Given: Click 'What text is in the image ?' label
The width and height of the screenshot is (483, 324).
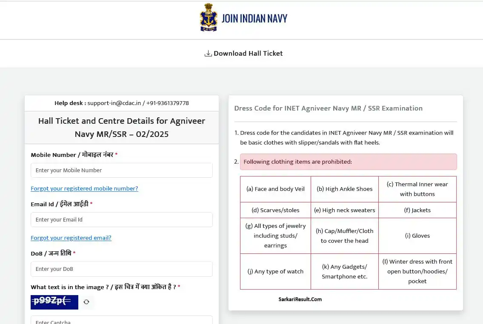Looking at the screenshot, I should (x=106, y=287).
